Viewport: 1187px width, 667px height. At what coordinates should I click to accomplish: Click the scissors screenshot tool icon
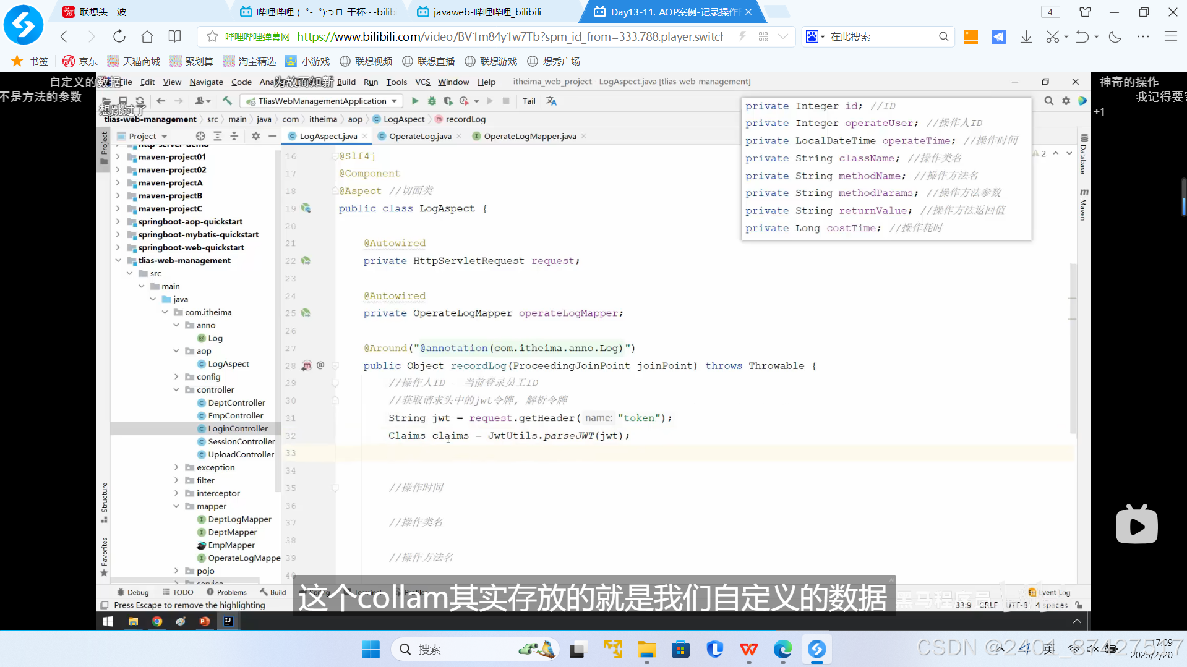coord(1052,37)
